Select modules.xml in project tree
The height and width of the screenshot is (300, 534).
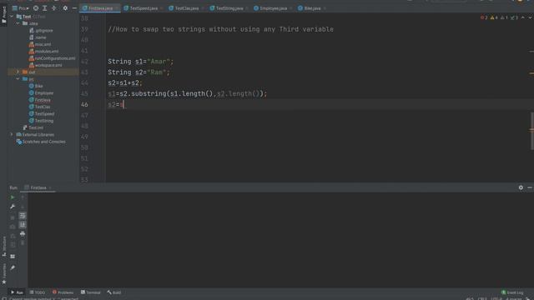[x=43, y=52]
